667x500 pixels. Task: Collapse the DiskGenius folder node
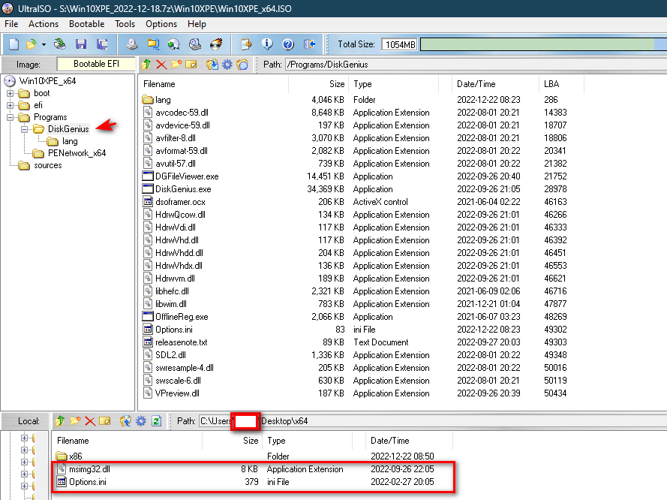24,129
